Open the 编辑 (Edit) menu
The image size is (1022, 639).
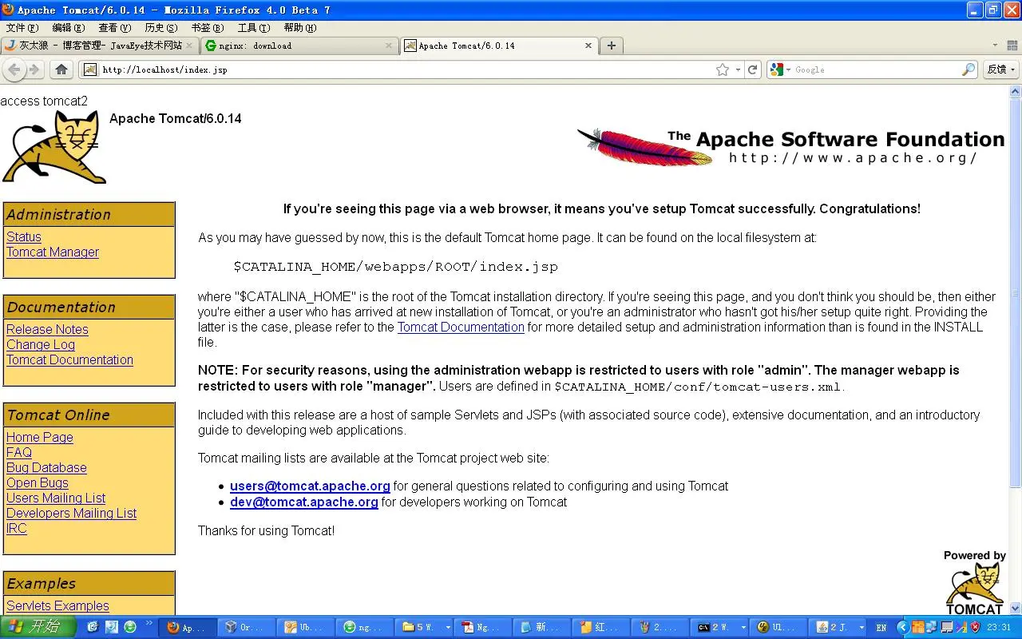(x=68, y=28)
